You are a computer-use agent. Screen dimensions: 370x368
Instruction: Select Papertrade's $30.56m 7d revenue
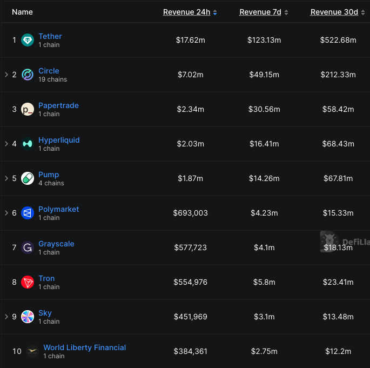[x=264, y=109]
